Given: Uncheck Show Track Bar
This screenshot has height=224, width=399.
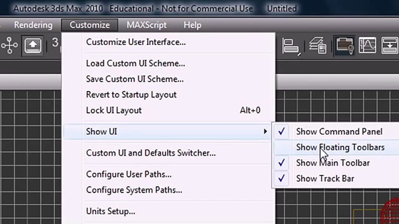Looking at the screenshot, I should point(336,178).
